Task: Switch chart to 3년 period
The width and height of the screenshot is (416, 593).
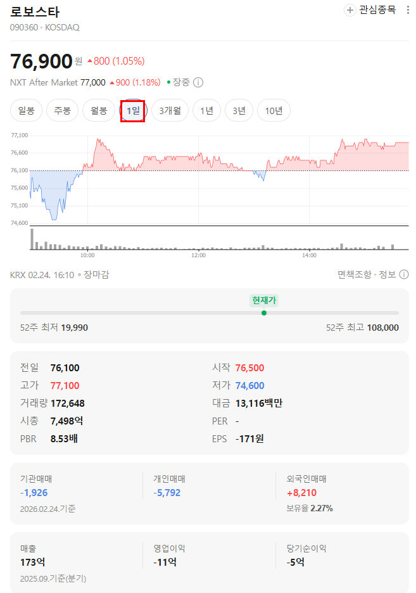Action: pyautogui.click(x=239, y=111)
